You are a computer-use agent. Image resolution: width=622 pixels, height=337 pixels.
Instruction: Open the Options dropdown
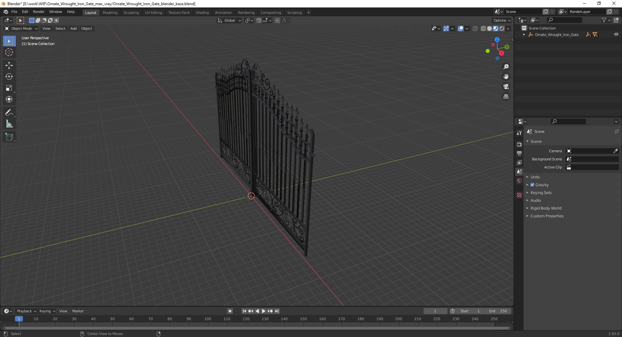(x=502, y=20)
